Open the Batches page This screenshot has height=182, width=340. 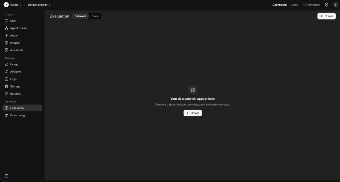pyautogui.click(x=15, y=93)
